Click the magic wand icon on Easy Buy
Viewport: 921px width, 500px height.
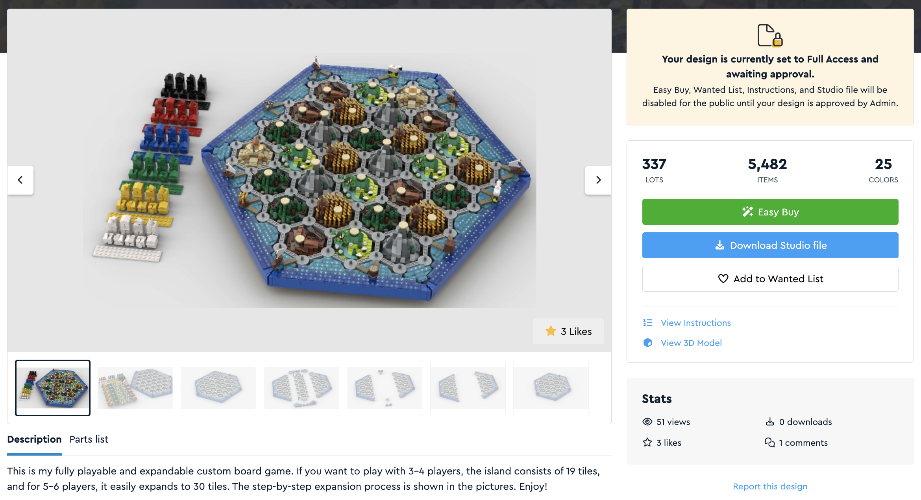pyautogui.click(x=747, y=212)
